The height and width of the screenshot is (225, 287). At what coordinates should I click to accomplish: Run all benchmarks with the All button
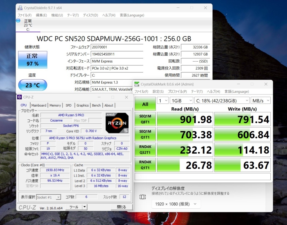tap(145, 104)
